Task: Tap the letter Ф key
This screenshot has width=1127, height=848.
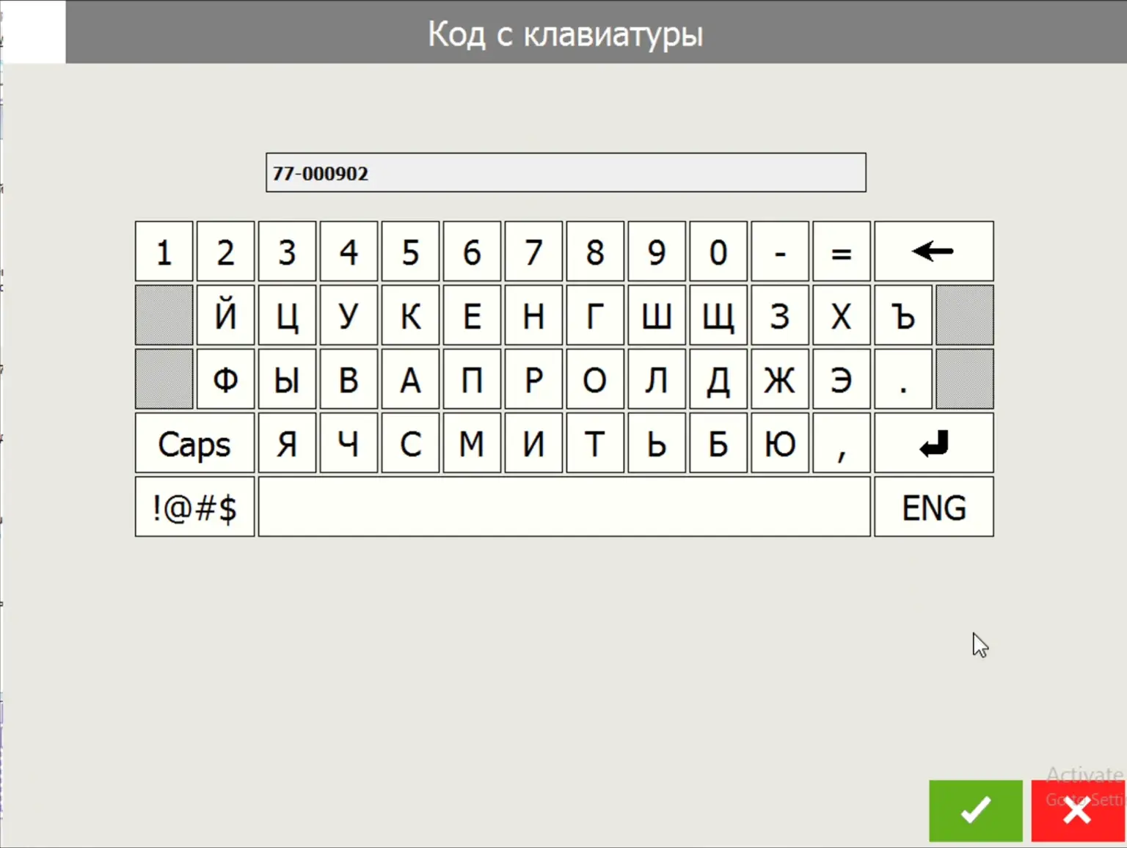Action: (225, 379)
